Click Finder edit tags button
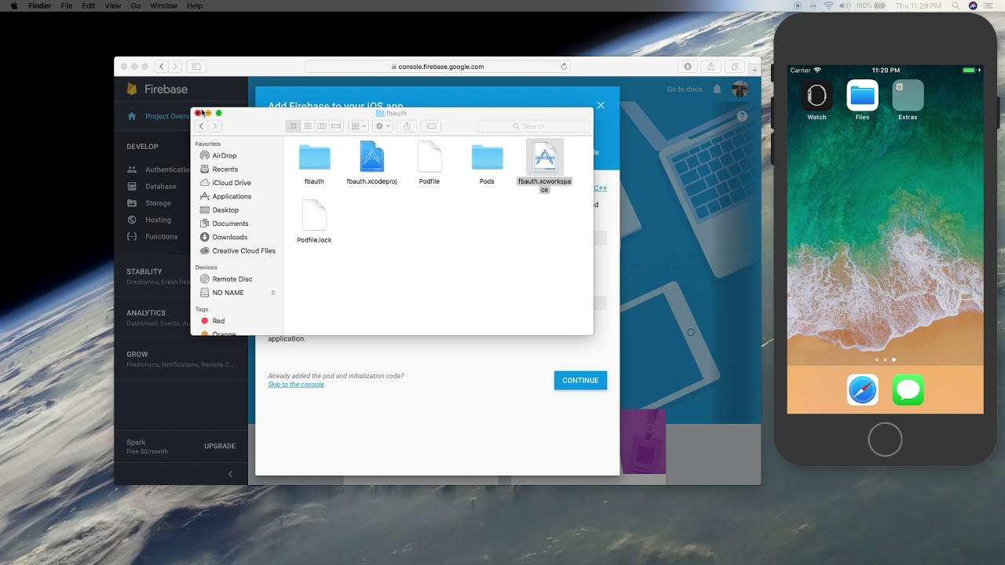The image size is (1005, 565). [x=431, y=126]
